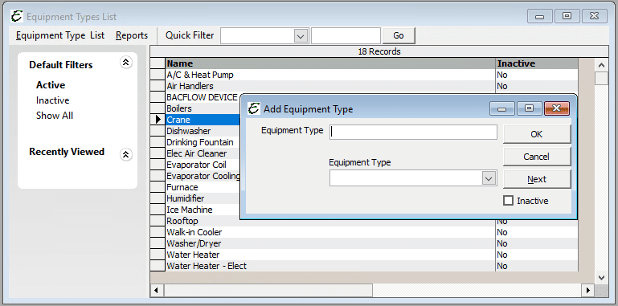Click the Inactive column header
This screenshot has height=306, width=618.
[x=537, y=63]
